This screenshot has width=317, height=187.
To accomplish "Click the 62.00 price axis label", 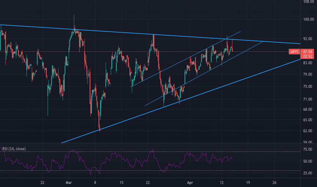I will [x=308, y=131].
